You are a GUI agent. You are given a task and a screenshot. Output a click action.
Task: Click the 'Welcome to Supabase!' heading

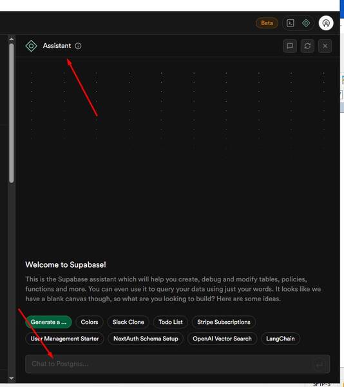point(66,265)
